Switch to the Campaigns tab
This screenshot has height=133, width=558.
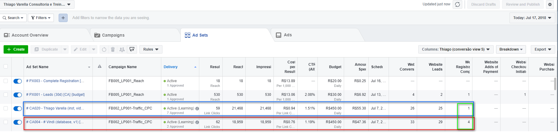(x=113, y=35)
